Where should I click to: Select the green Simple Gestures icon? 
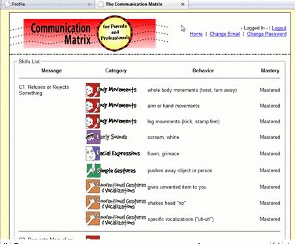93,170
